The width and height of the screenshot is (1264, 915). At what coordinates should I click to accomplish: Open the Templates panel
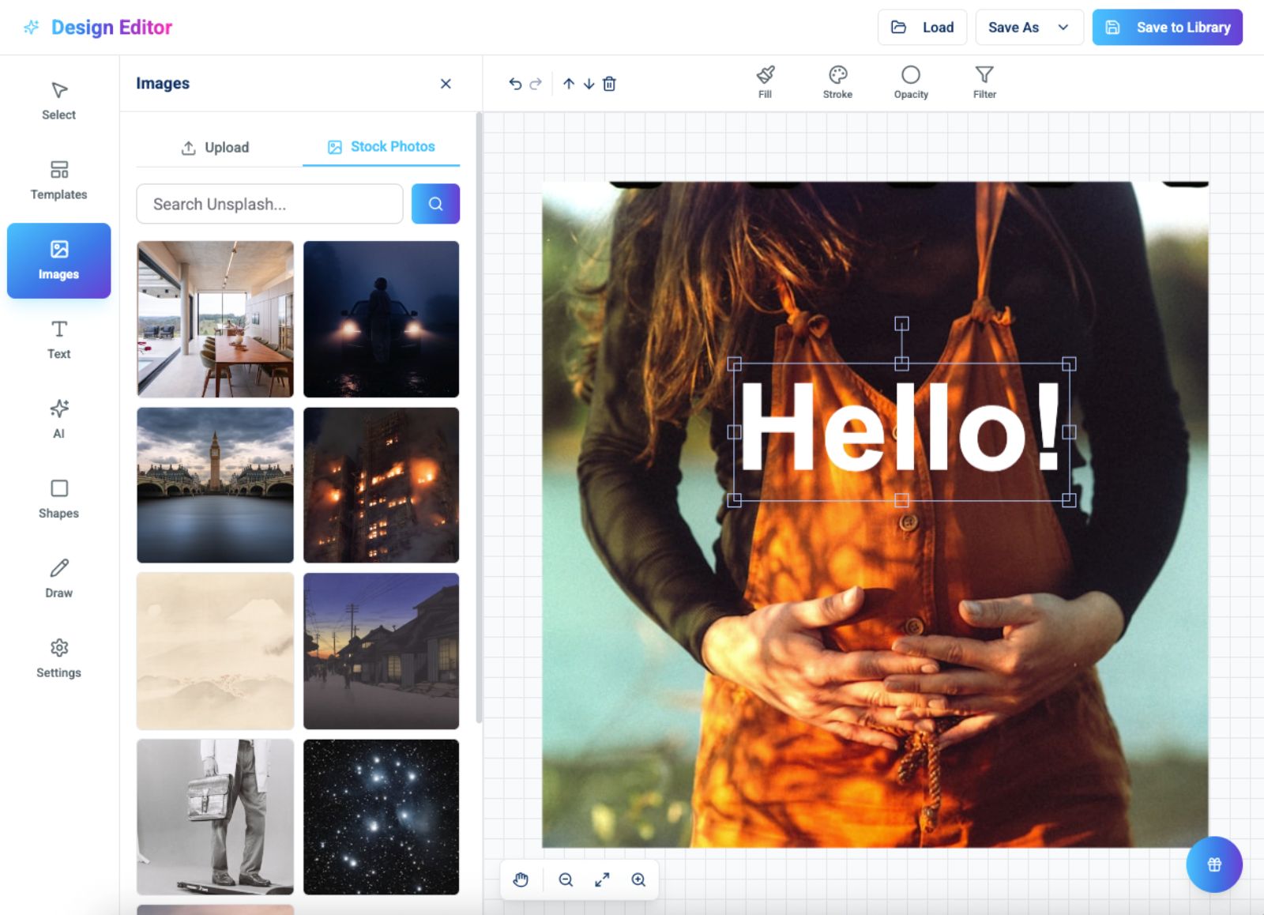tap(58, 179)
